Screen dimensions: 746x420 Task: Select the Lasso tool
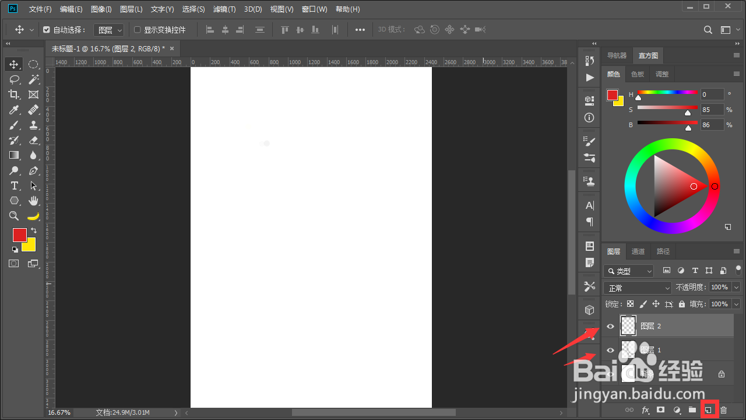tap(14, 79)
